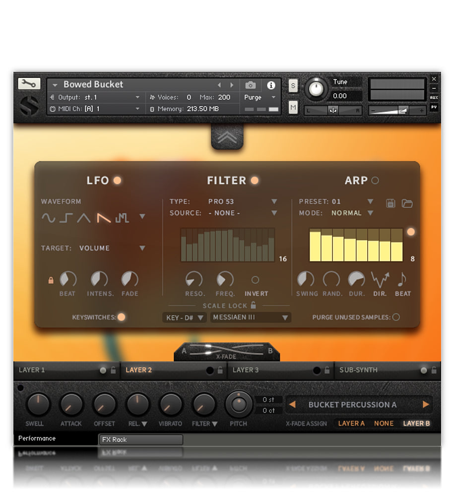452x497 pixels.
Task: Click the camera snapshot icon in header
Action: (251, 85)
